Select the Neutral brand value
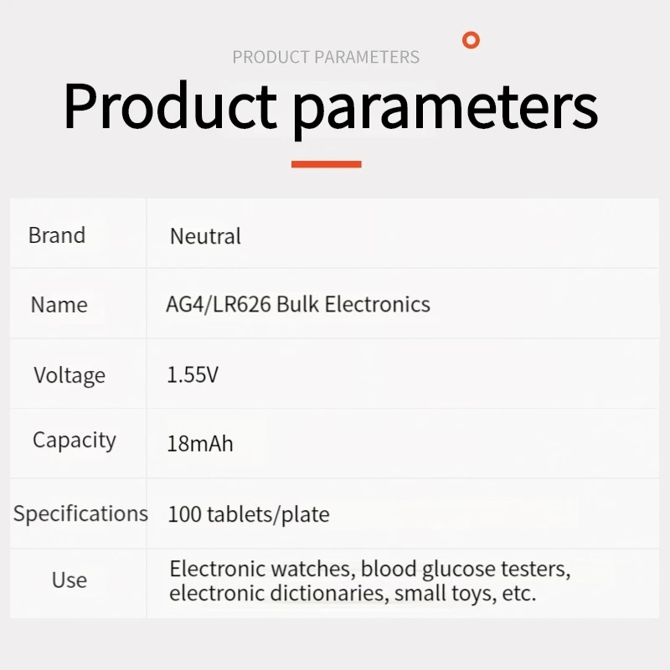The image size is (670, 670). point(205,236)
